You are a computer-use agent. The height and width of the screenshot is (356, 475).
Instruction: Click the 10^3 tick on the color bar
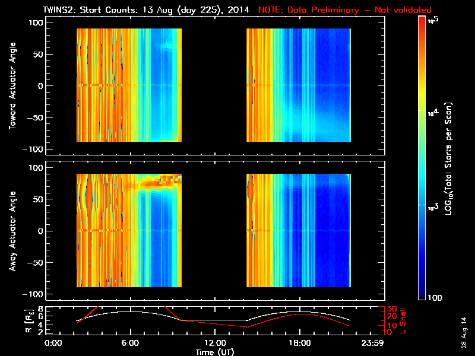click(x=433, y=207)
